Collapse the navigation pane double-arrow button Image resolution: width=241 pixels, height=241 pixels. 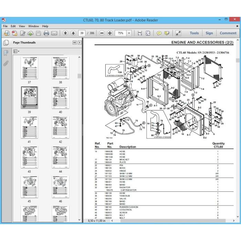75,43
